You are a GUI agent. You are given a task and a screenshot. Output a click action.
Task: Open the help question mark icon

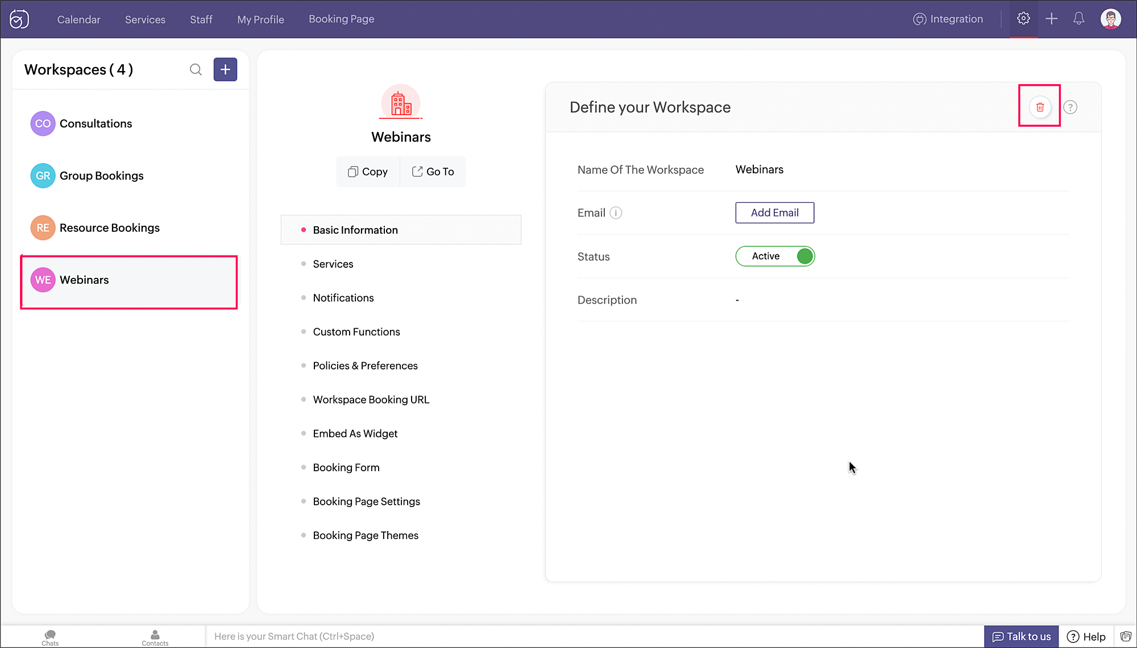pyautogui.click(x=1070, y=107)
